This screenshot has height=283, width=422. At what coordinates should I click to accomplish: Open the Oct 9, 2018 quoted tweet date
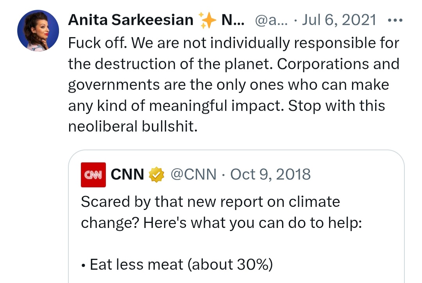tap(270, 174)
